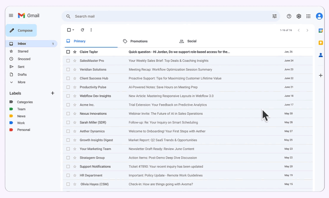Expand the More item in sidebar

[x=21, y=82]
